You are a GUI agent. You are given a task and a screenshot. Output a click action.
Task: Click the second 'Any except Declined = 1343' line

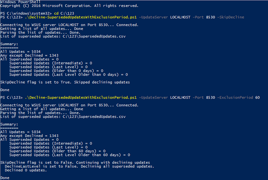click(x=29, y=136)
